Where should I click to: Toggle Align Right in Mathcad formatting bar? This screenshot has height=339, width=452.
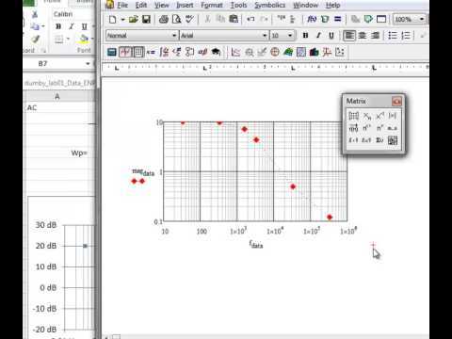tap(376, 36)
